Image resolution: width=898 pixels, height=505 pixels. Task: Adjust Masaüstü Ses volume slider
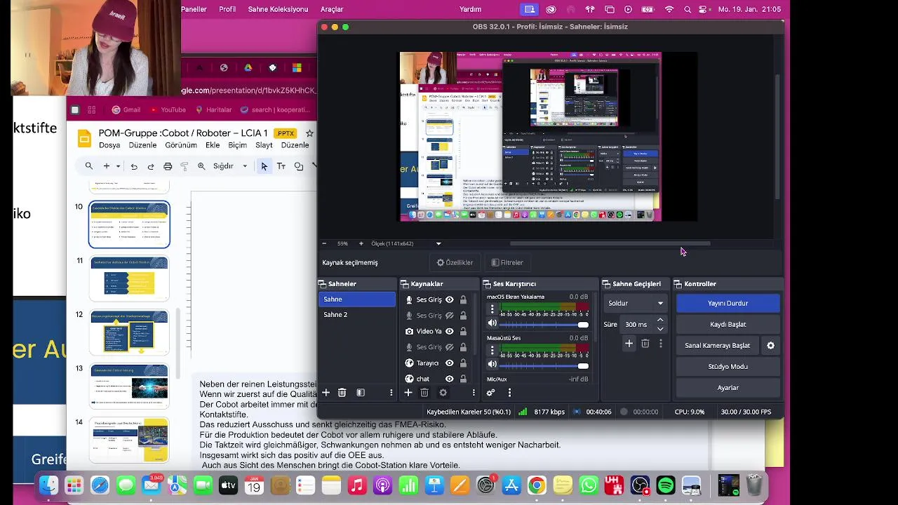pos(544,365)
